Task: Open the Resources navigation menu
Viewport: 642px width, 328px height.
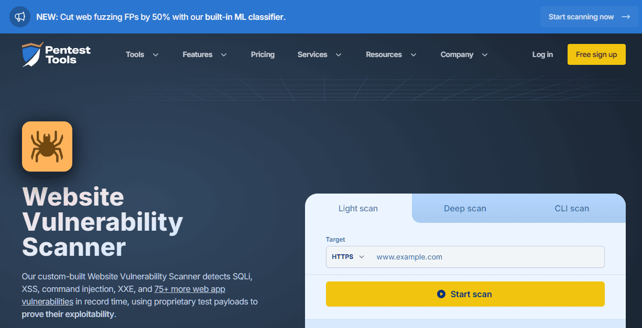Action: [391, 54]
